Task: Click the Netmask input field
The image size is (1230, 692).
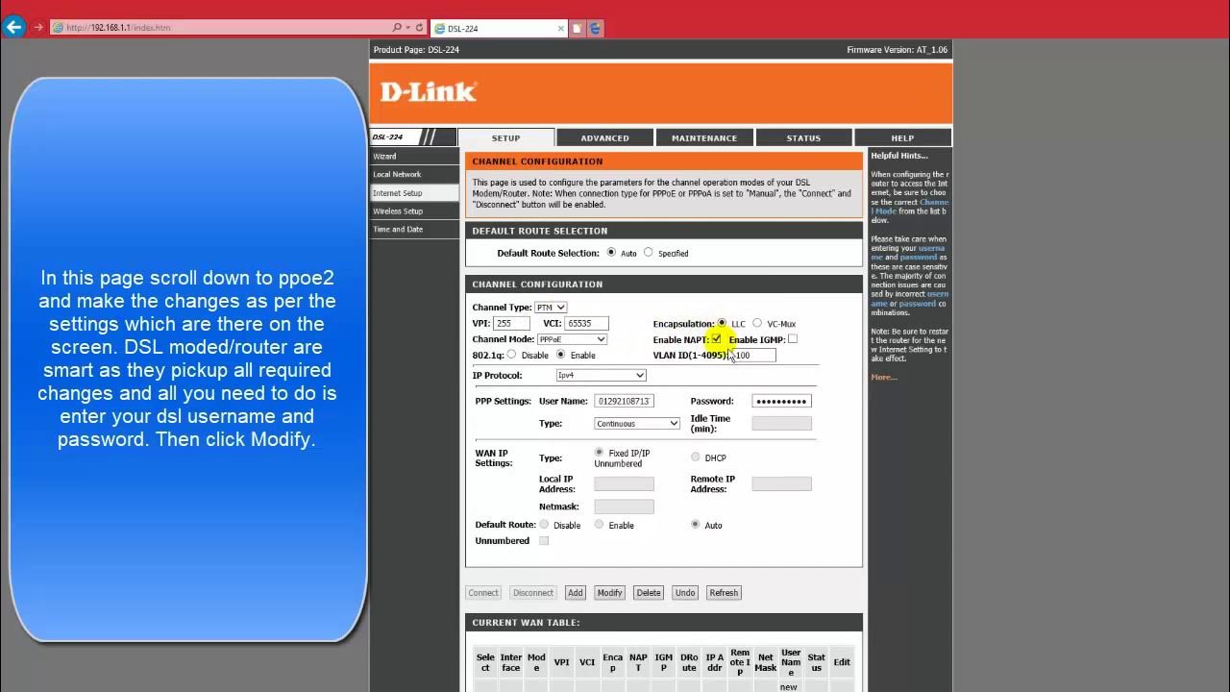Action: point(624,507)
